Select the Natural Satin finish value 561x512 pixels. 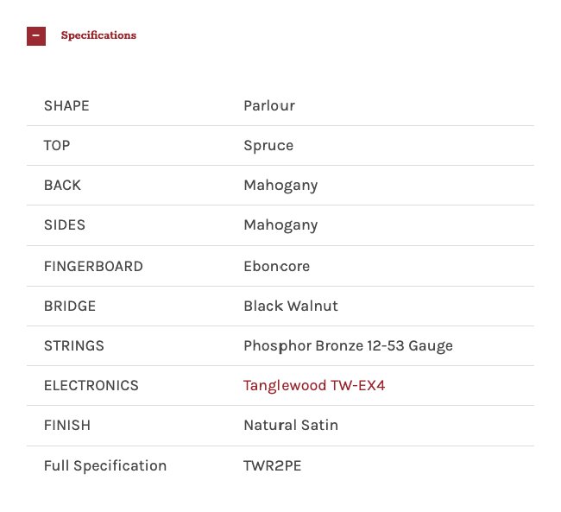tap(291, 426)
